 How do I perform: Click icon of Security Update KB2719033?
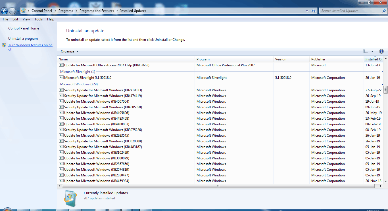61,90
